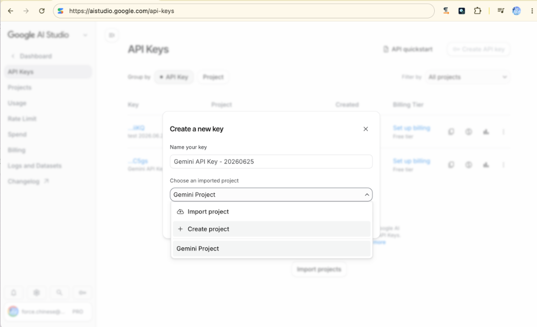Screen dimensions: 537x327
Task: Open second row usage chart icon
Action: coord(486,165)
